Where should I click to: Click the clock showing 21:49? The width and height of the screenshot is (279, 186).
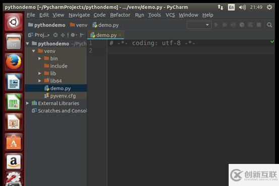pos(256,7)
